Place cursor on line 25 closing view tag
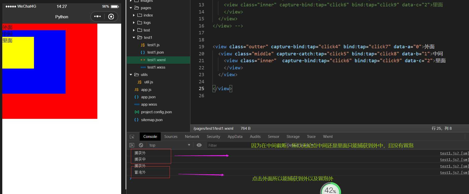Image resolution: width=469 pixels, height=194 pixels. 222,89
